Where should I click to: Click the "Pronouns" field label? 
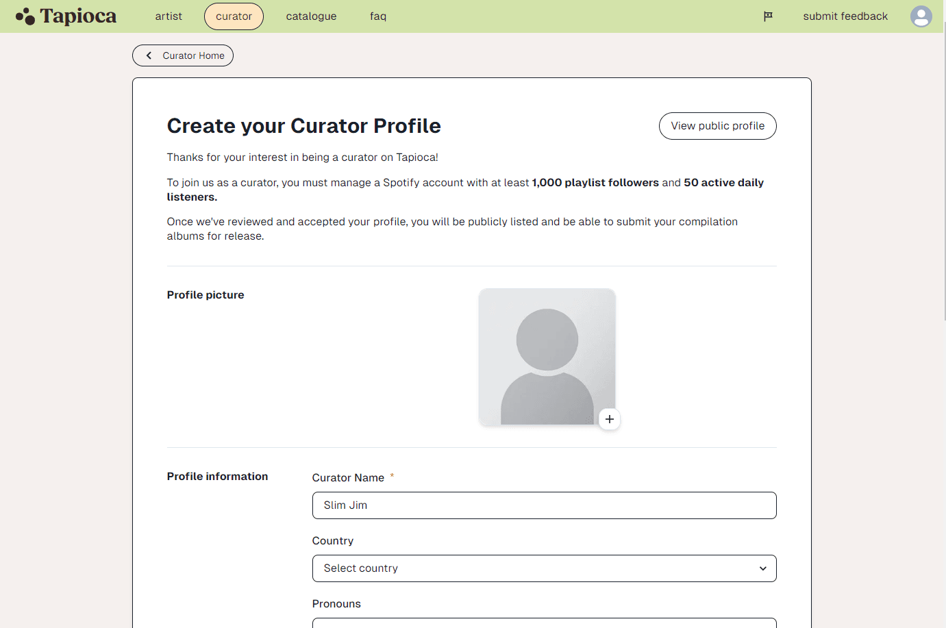(x=336, y=604)
